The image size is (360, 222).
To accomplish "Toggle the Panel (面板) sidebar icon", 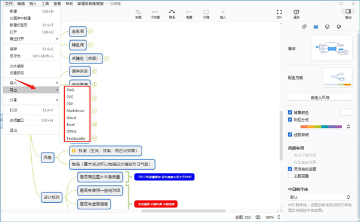I will (x=348, y=14).
